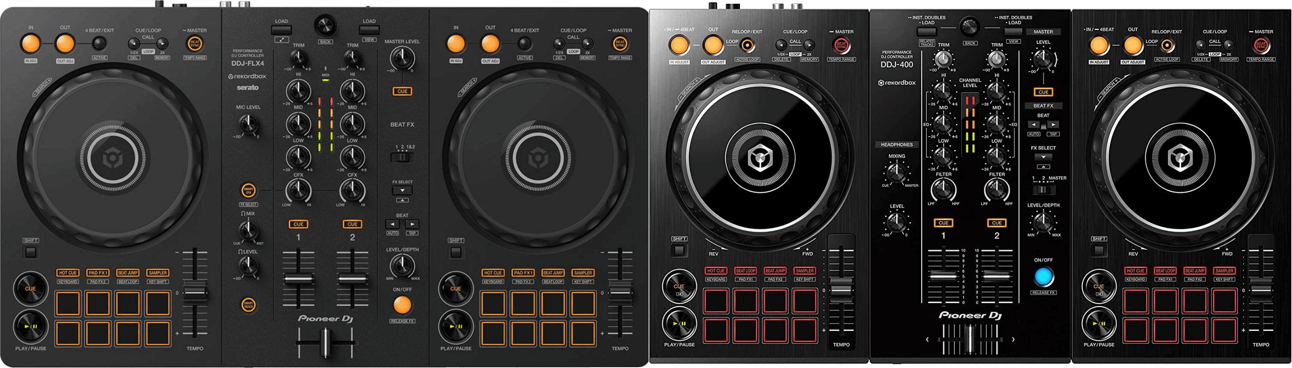Click the BEAT left arrow on DDJ-400
This screenshot has width=1292, height=368.
(x=1034, y=124)
